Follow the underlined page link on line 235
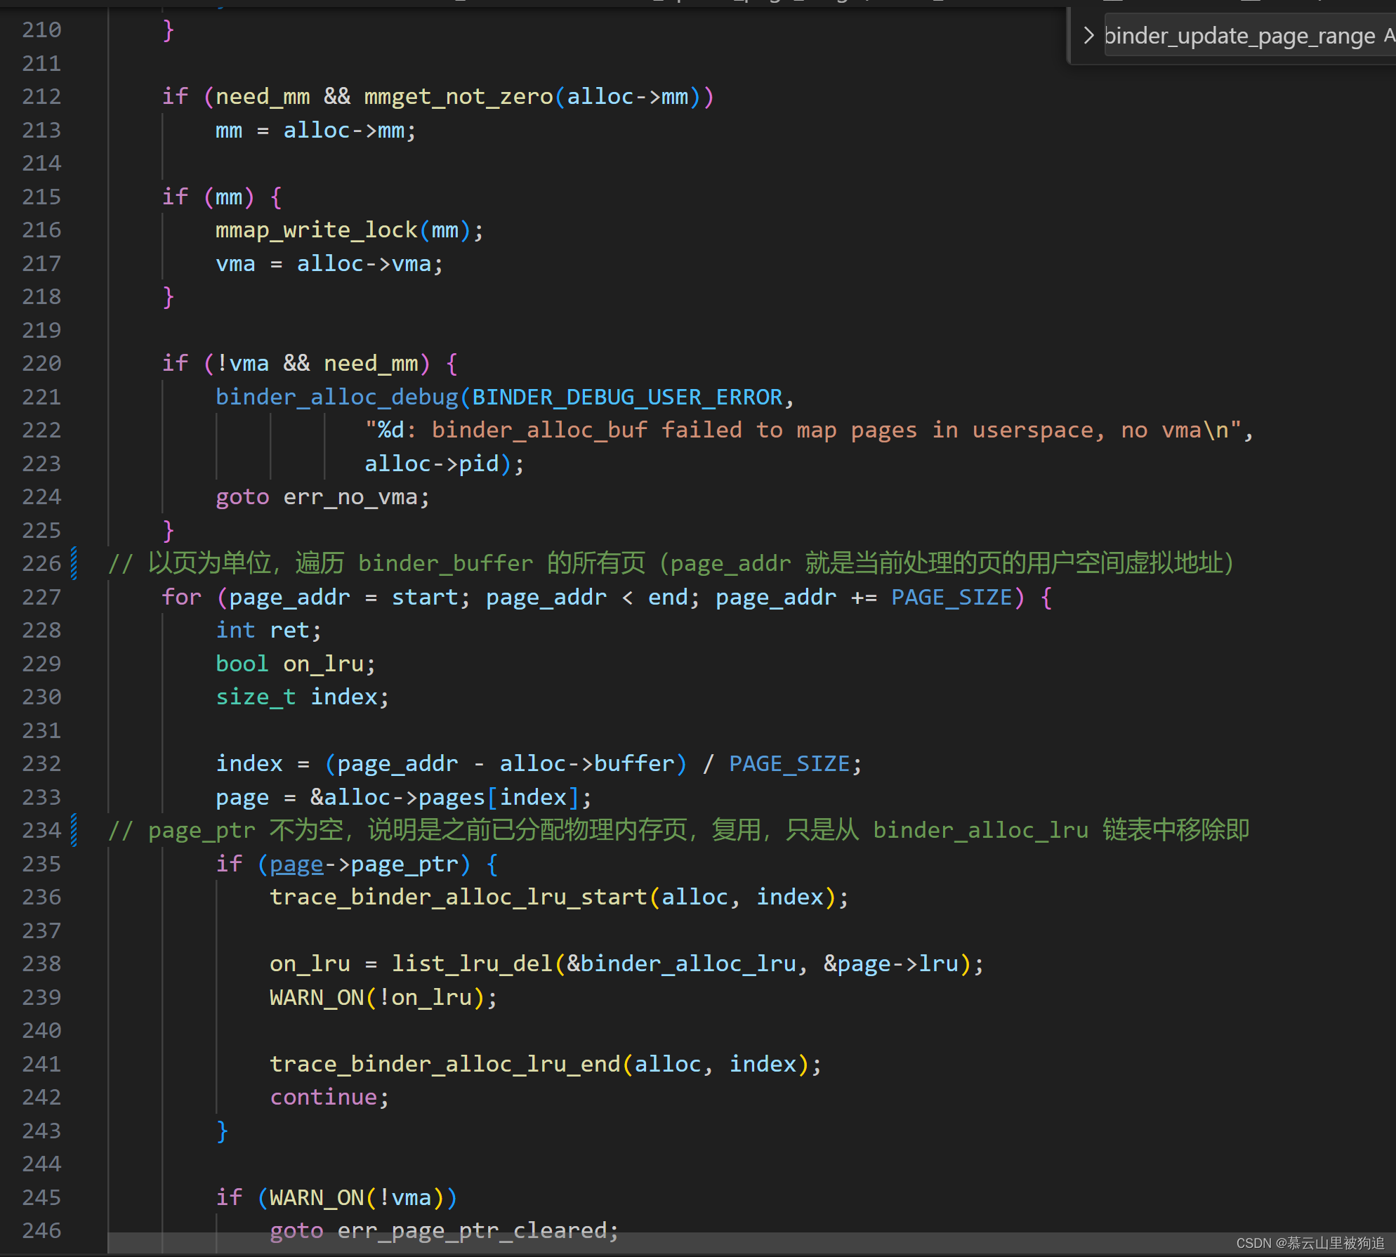 tap(296, 864)
